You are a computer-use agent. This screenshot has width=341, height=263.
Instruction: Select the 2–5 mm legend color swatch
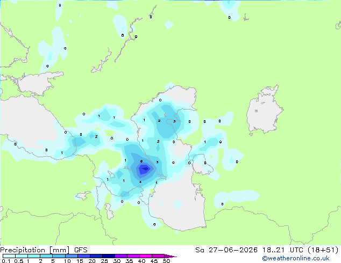coord(46,256)
